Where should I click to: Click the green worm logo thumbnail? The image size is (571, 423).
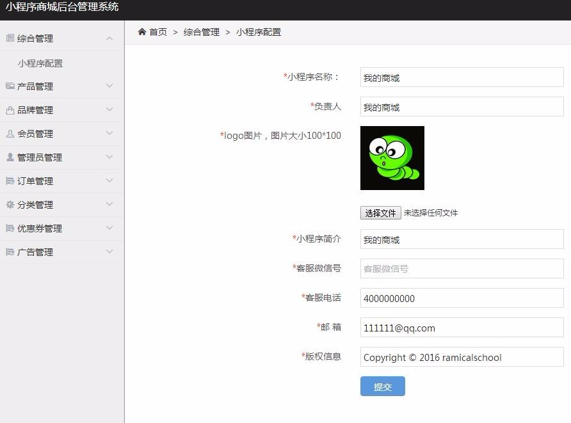tap(392, 157)
